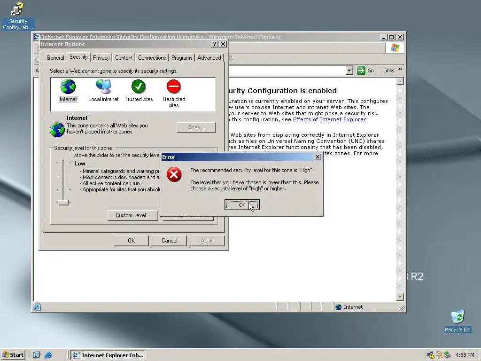This screenshot has height=361, width=481.
Task: Click the Internet Explorer taskbar button
Action: (x=108, y=355)
